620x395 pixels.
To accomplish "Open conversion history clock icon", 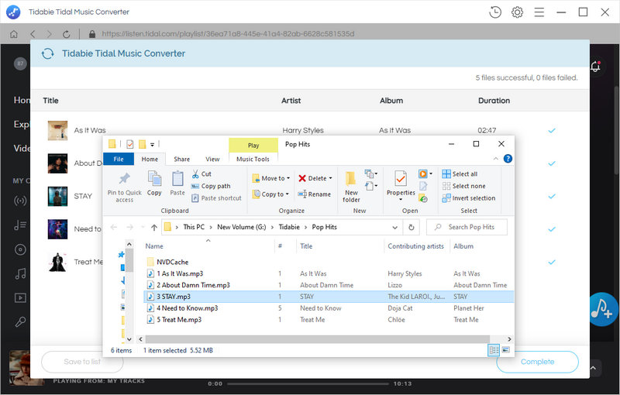I will coord(495,12).
